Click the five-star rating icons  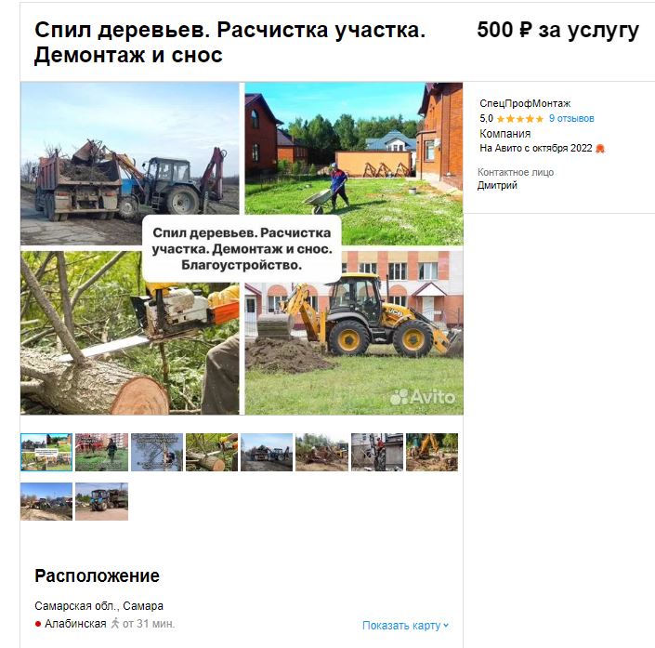[x=520, y=119]
